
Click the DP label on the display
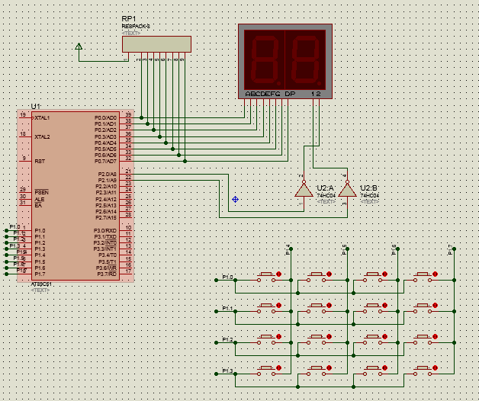point(290,94)
